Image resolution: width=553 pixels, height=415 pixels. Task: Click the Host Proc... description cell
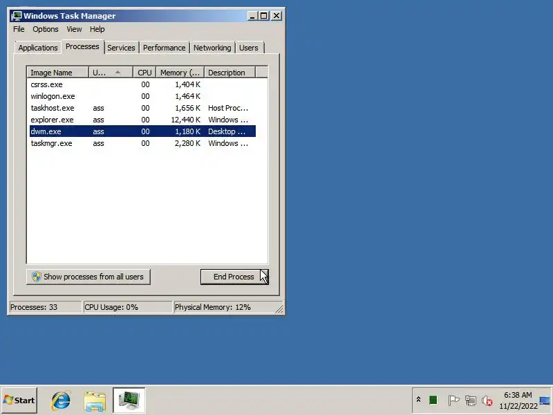(228, 108)
